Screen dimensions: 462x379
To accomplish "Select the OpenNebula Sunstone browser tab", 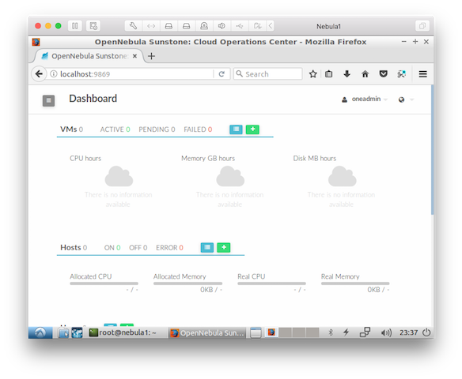I will (x=89, y=56).
